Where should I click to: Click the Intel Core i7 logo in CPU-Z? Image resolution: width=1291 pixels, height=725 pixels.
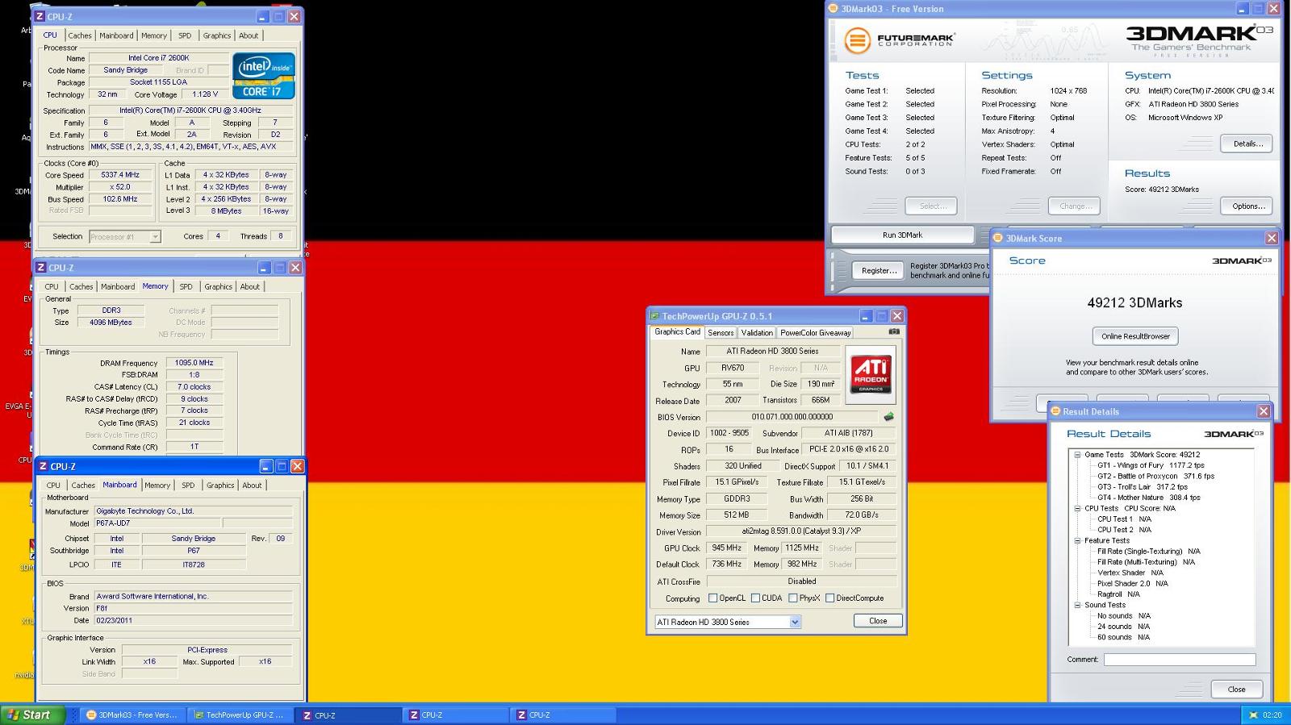pos(264,76)
